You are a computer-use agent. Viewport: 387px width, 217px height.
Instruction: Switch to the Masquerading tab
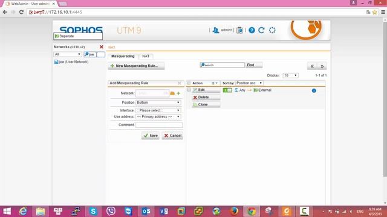pos(123,56)
